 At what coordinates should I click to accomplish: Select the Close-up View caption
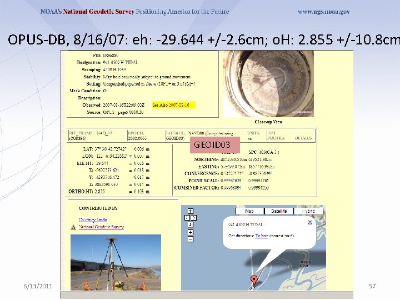pyautogui.click(x=268, y=122)
